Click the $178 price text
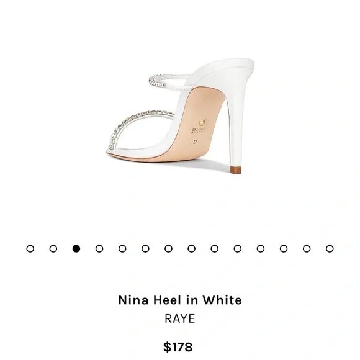This screenshot has height=360, width=360. [x=178, y=347]
